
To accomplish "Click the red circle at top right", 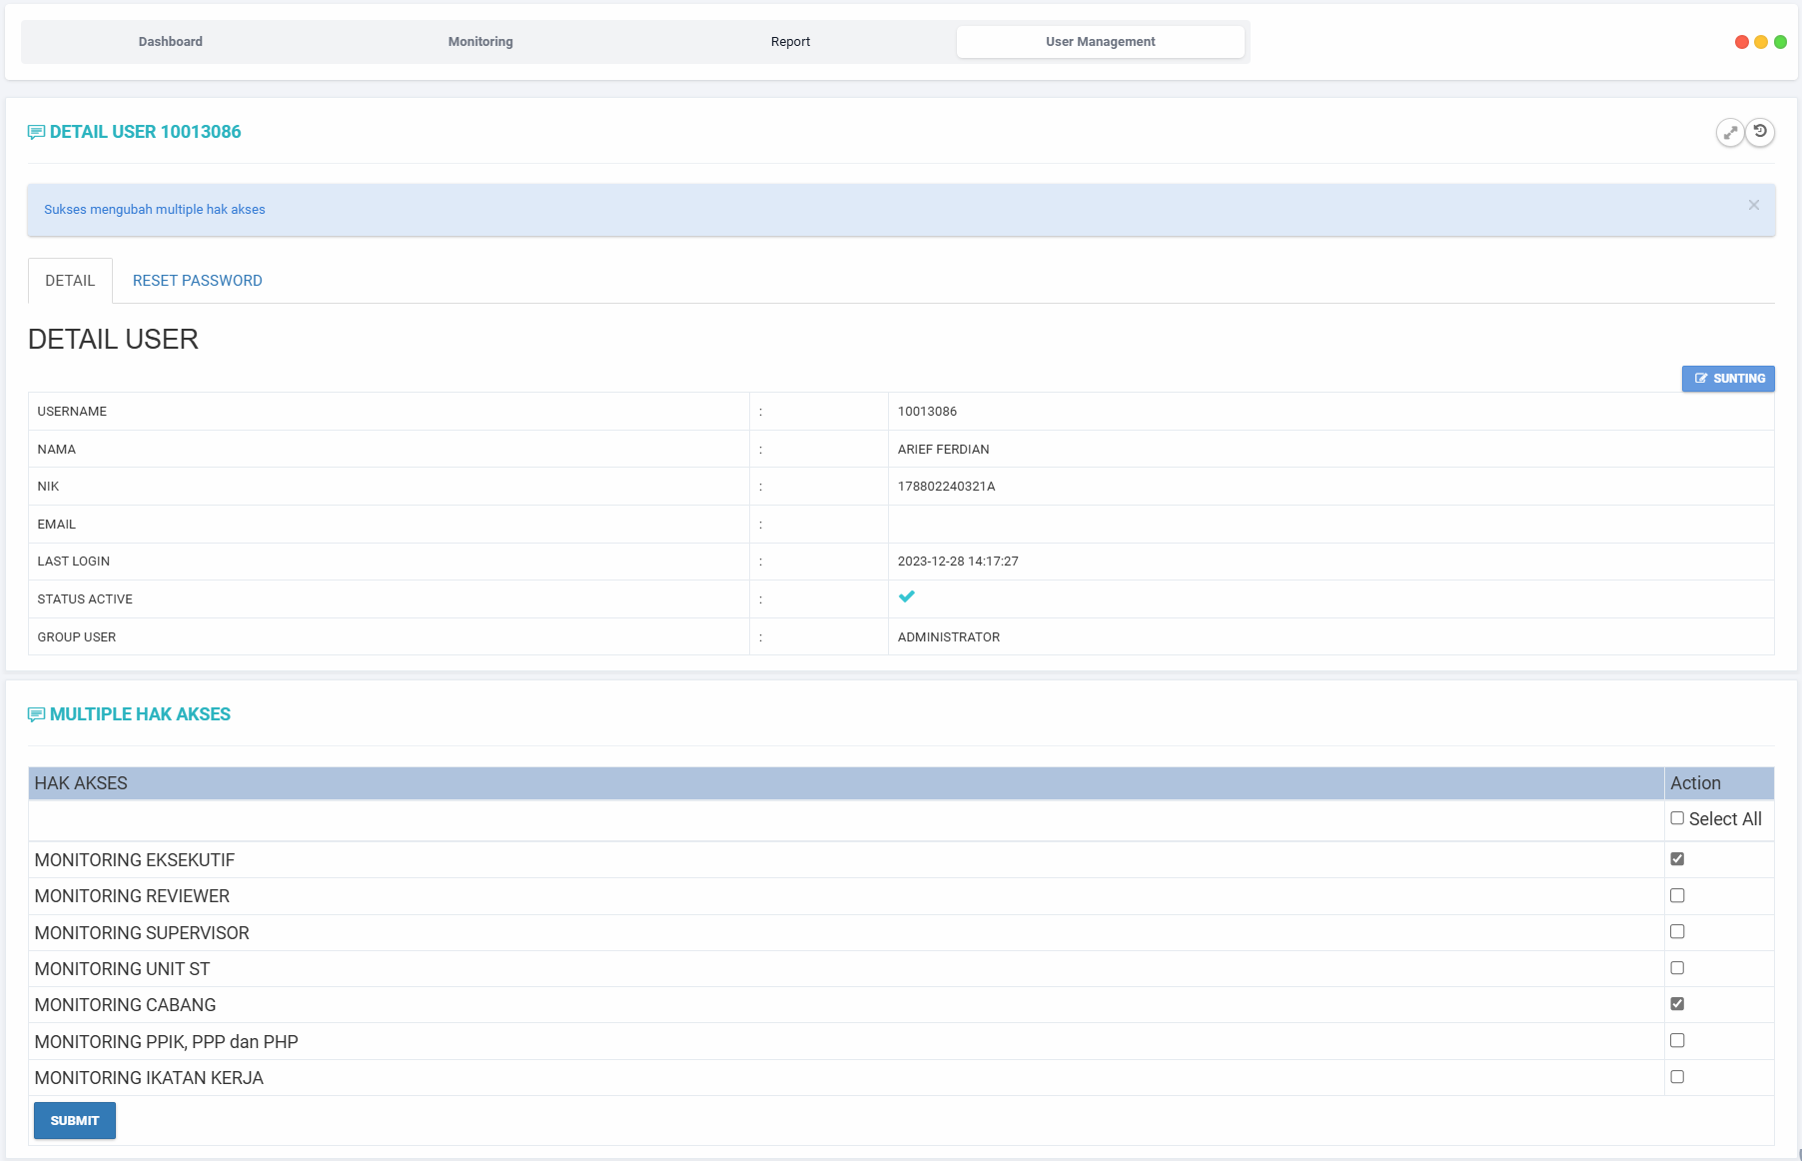I will (x=1742, y=42).
